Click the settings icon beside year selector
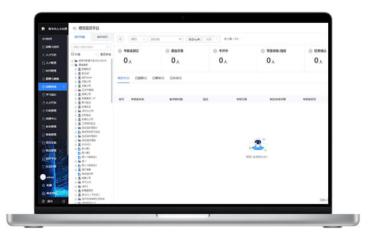This screenshot has height=236, width=367. 120,39
